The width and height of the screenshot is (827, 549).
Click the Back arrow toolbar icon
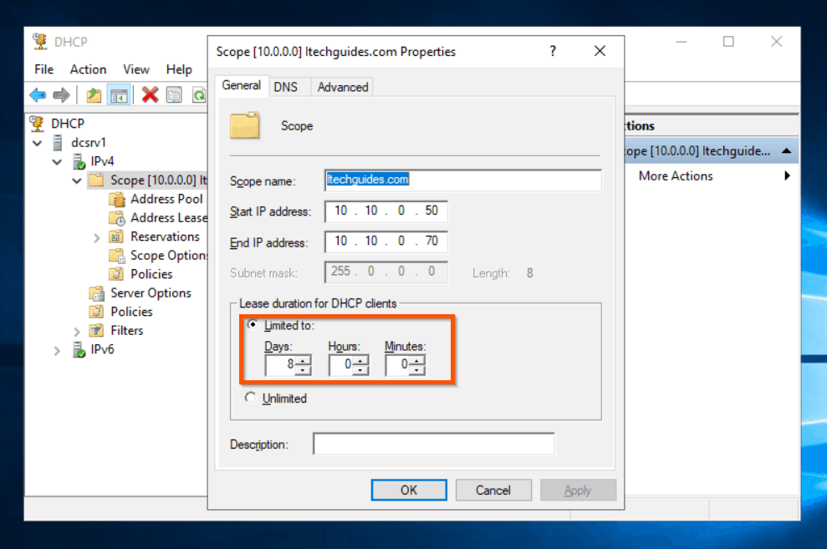point(38,95)
